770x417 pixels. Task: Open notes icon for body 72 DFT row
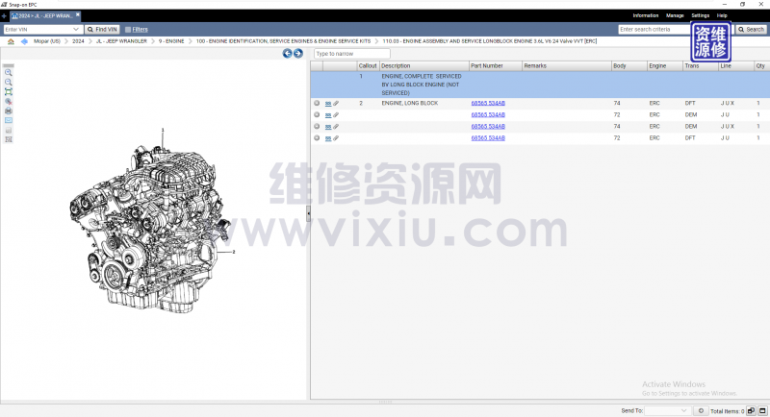click(x=328, y=138)
